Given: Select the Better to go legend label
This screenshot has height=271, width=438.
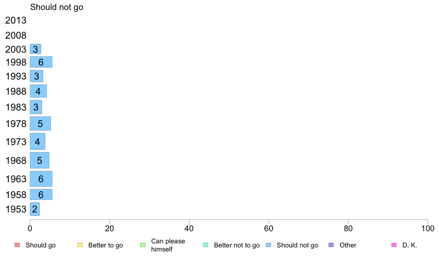Looking at the screenshot, I should (x=105, y=245).
